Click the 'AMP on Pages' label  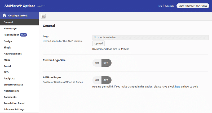click(x=52, y=78)
